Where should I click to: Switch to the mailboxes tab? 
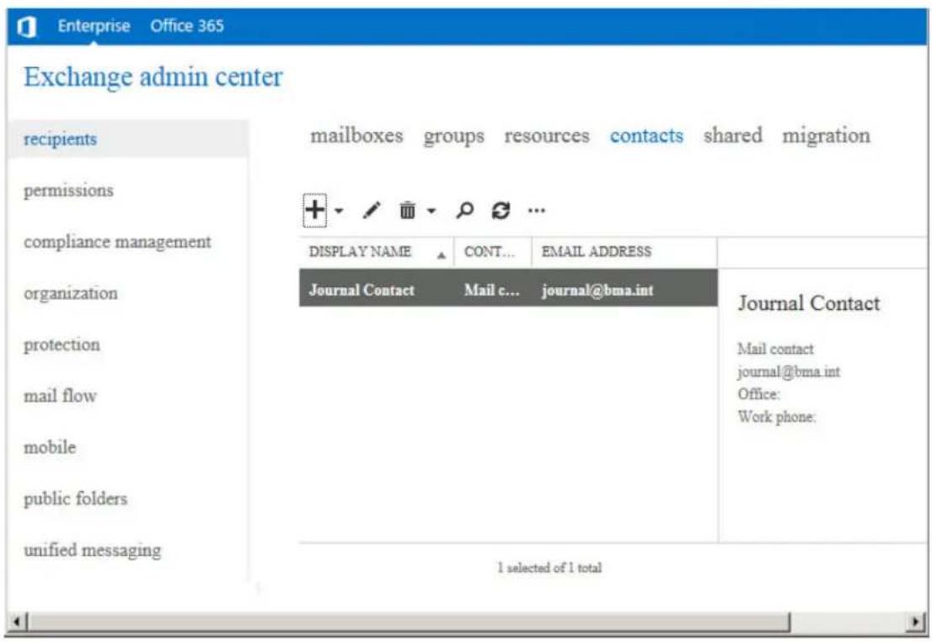(356, 136)
